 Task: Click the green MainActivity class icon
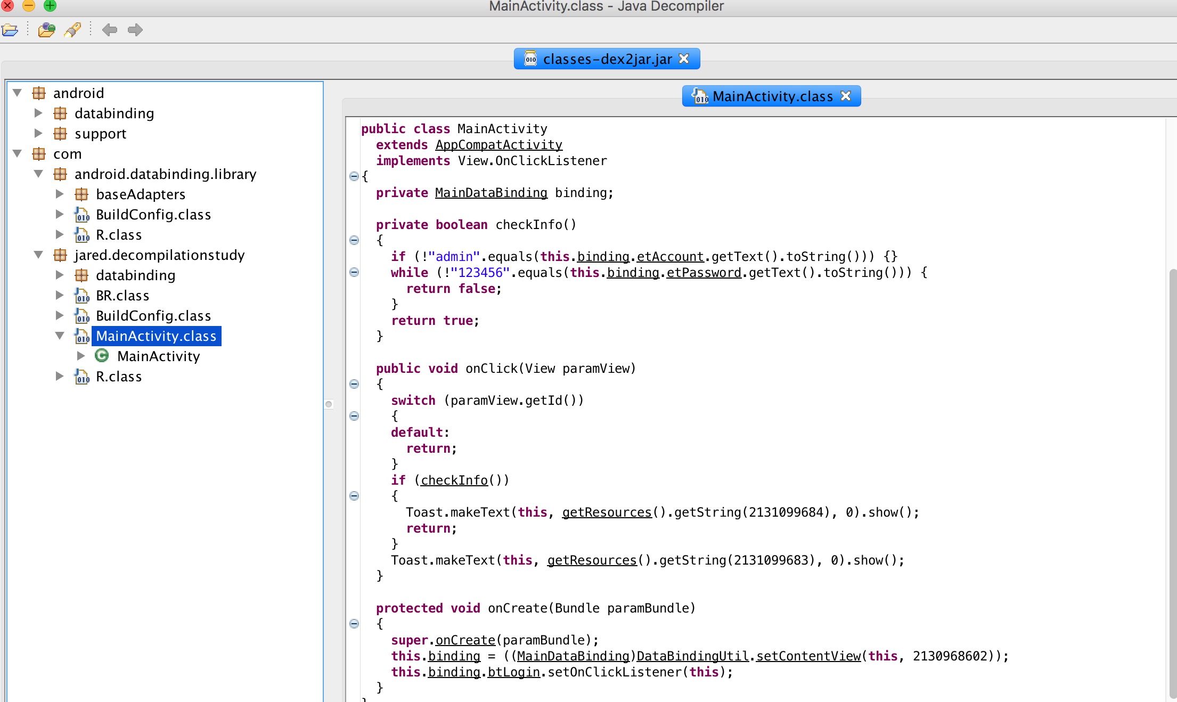(102, 355)
